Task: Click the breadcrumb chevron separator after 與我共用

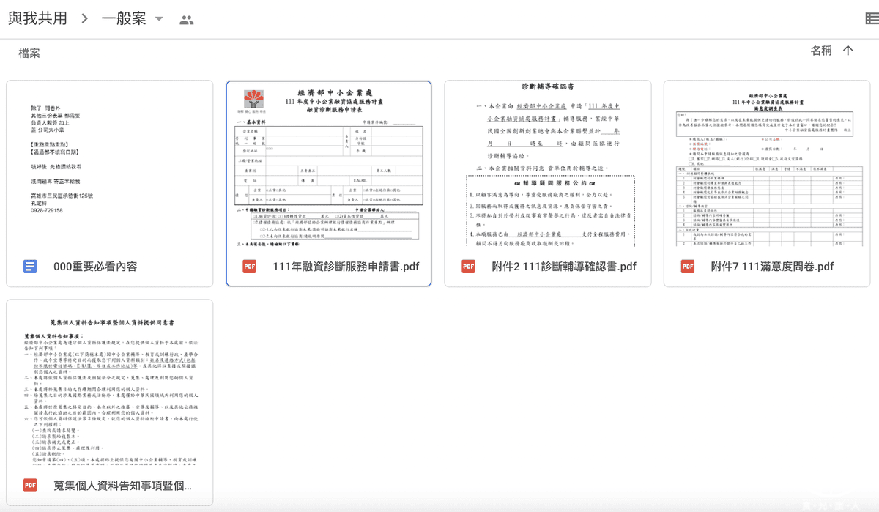Action: click(85, 19)
